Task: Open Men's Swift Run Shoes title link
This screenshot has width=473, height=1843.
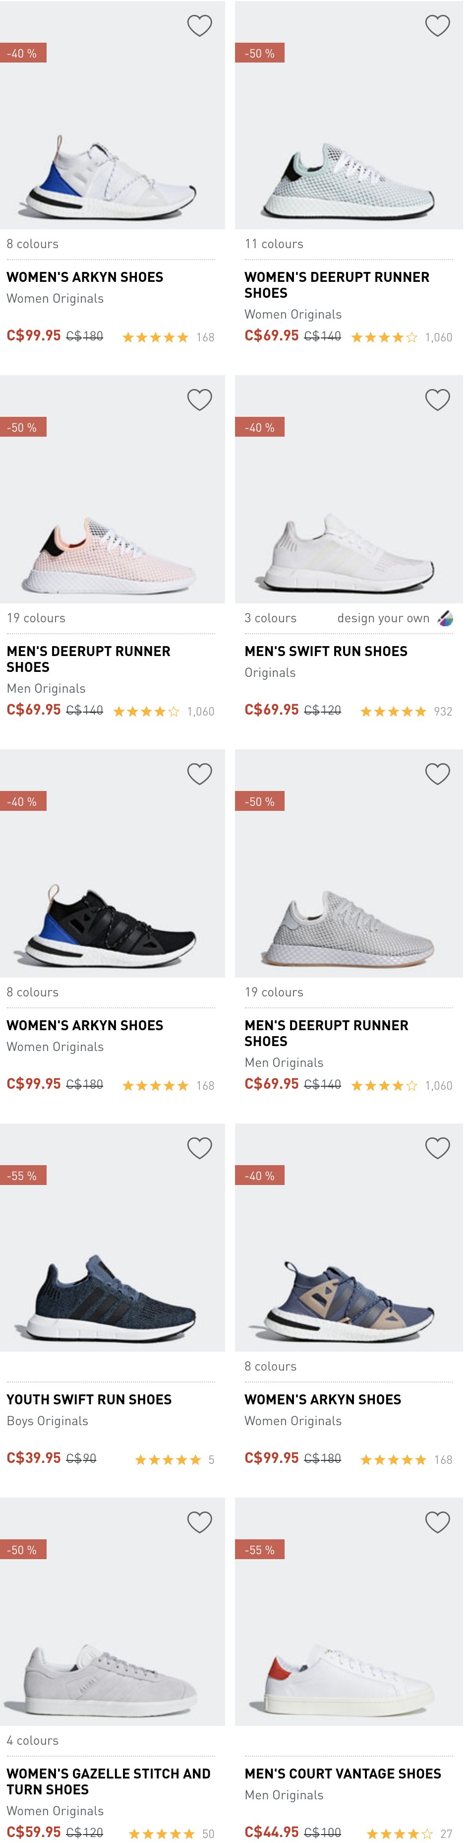Action: click(x=326, y=652)
